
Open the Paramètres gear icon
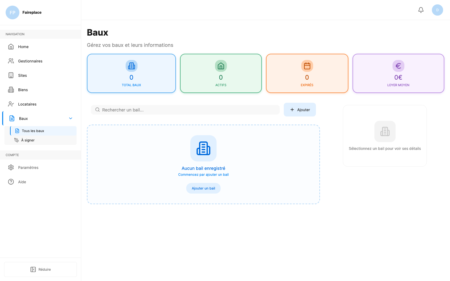(11, 167)
